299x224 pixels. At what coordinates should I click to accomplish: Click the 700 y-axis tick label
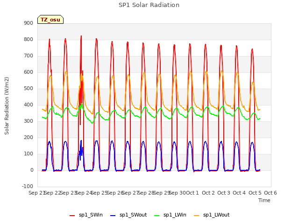[x=28, y=56]
